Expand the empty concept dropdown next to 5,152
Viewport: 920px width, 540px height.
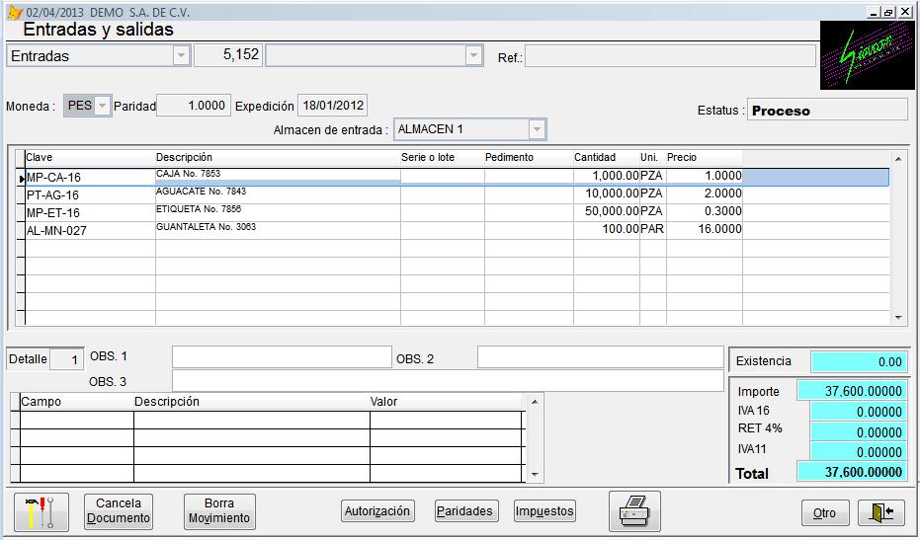(x=473, y=55)
